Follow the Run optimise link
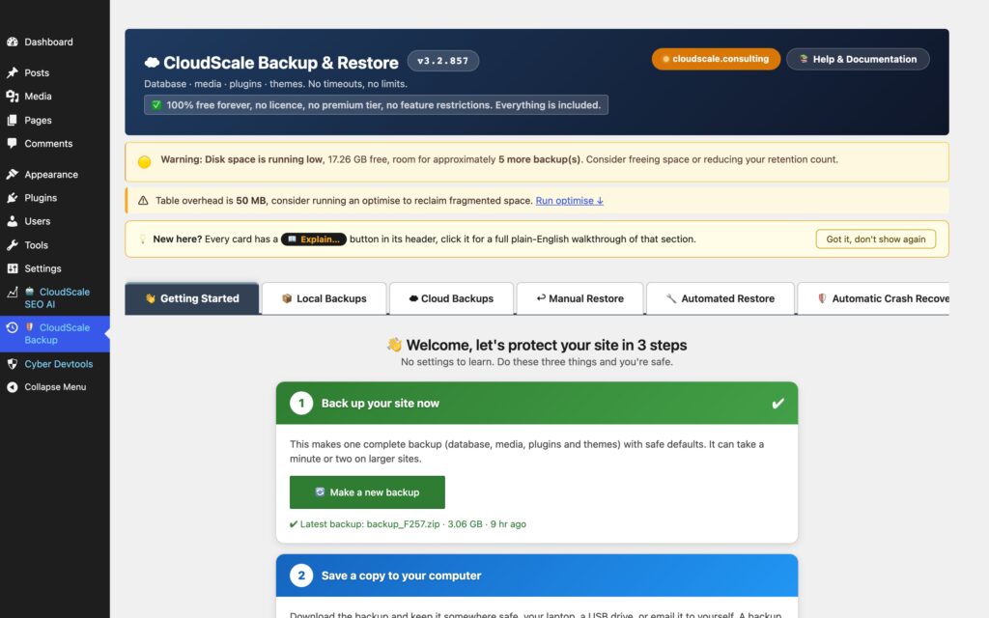Image resolution: width=989 pixels, height=618 pixels. coord(570,201)
